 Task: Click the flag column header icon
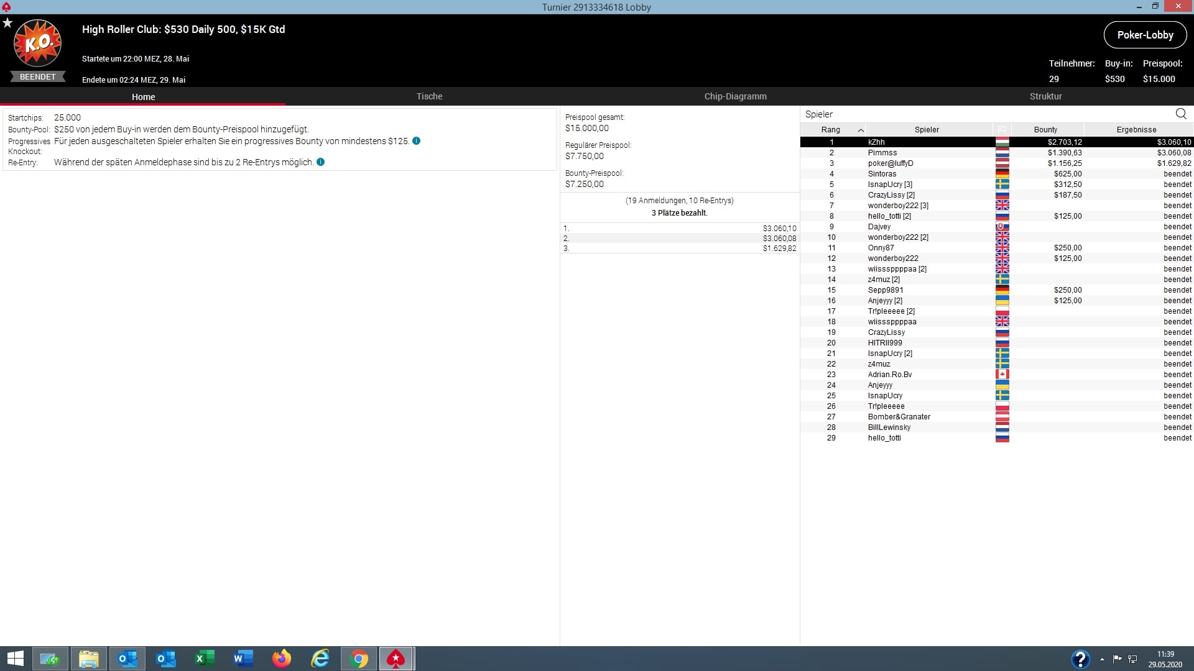(1002, 130)
